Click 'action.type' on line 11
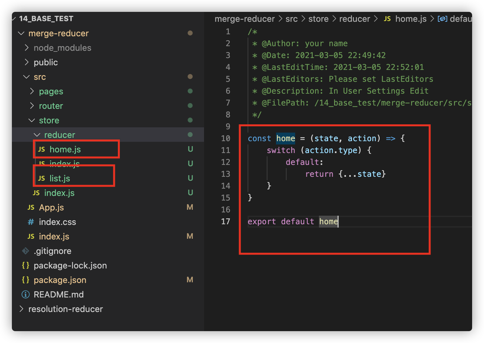 click(x=331, y=150)
